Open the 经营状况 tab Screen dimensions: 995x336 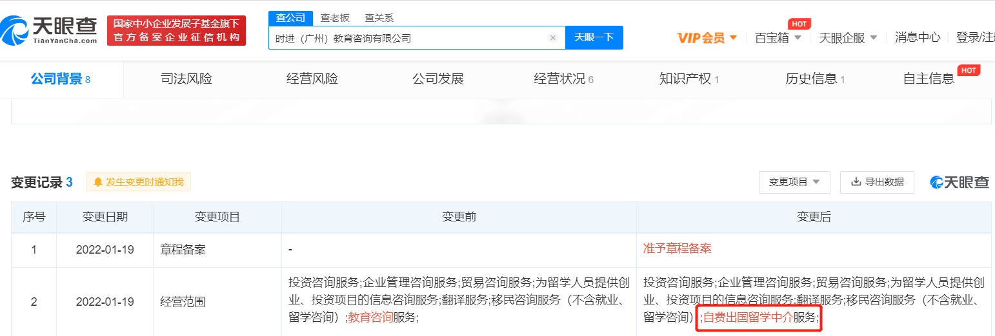click(563, 79)
